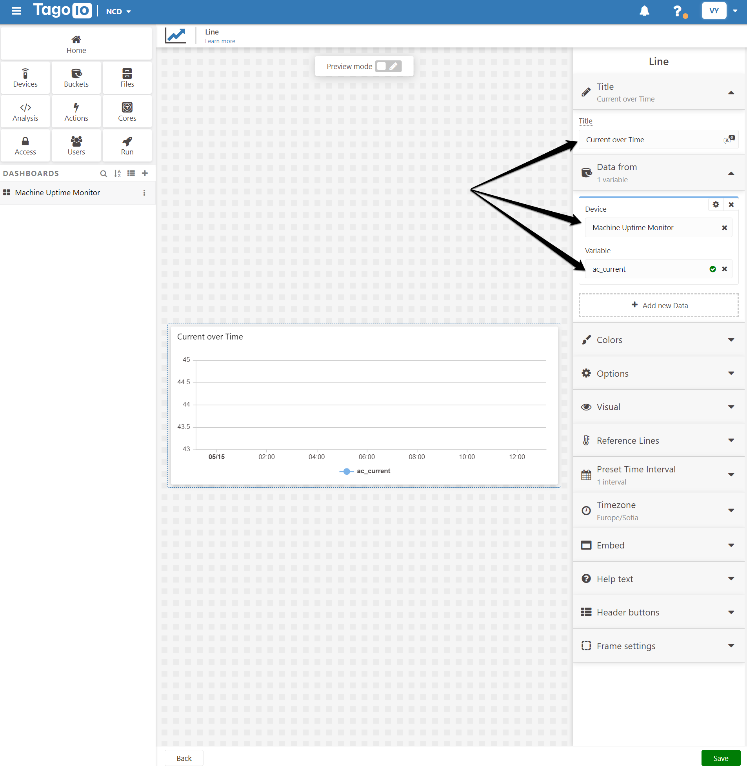Expand the Colors section

pyautogui.click(x=658, y=339)
